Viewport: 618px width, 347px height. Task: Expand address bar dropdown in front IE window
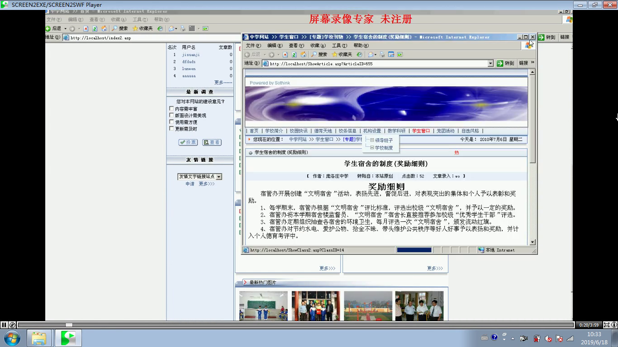click(x=490, y=63)
